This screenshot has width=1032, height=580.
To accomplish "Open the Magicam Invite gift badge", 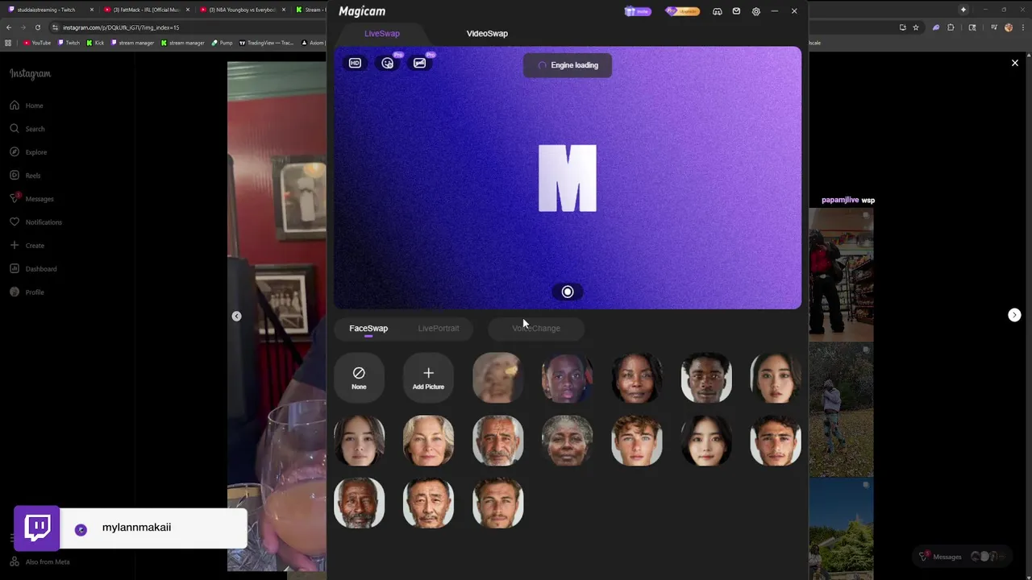I will tap(637, 11).
